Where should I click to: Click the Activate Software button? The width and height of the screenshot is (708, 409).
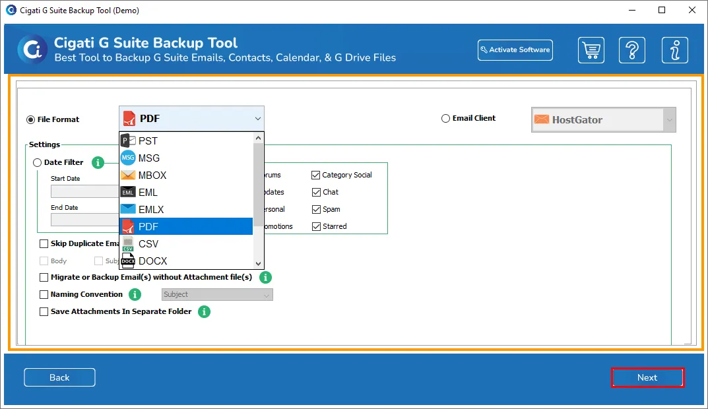515,50
